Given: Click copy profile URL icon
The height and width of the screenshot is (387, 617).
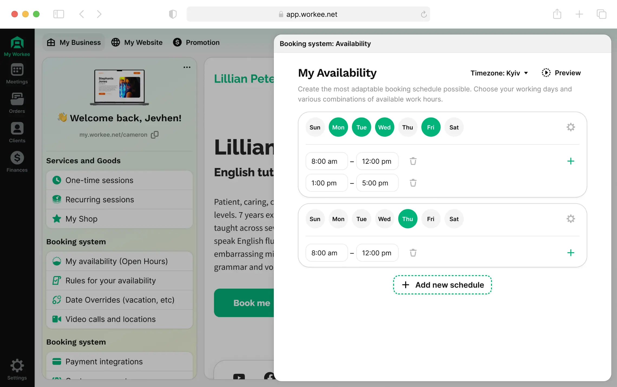Looking at the screenshot, I should [155, 134].
